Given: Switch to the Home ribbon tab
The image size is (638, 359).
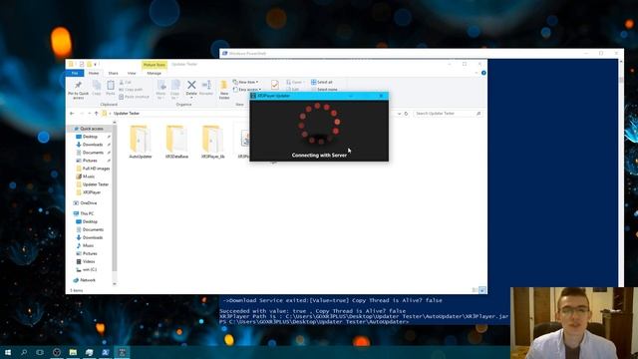Looking at the screenshot, I should pyautogui.click(x=94, y=73).
